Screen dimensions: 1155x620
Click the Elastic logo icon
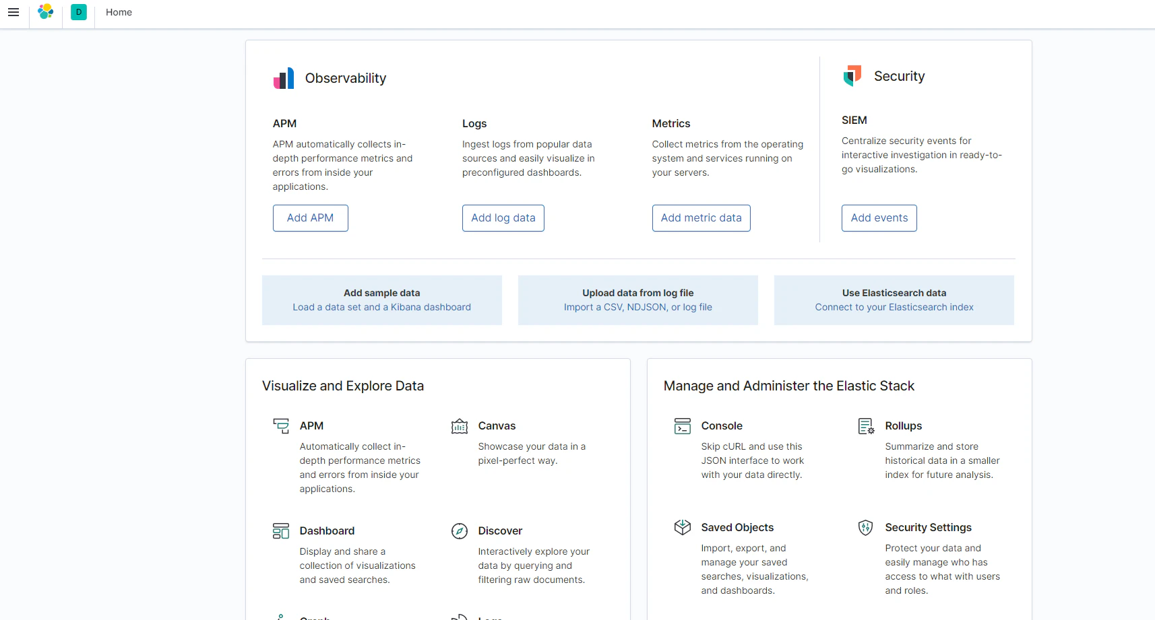tap(46, 12)
